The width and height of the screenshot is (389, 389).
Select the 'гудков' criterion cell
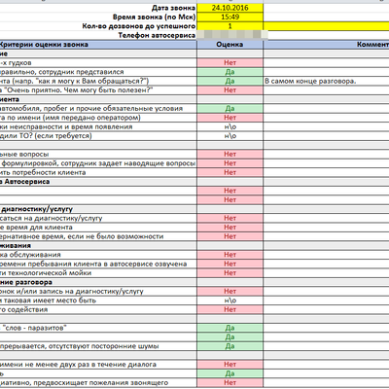98,63
